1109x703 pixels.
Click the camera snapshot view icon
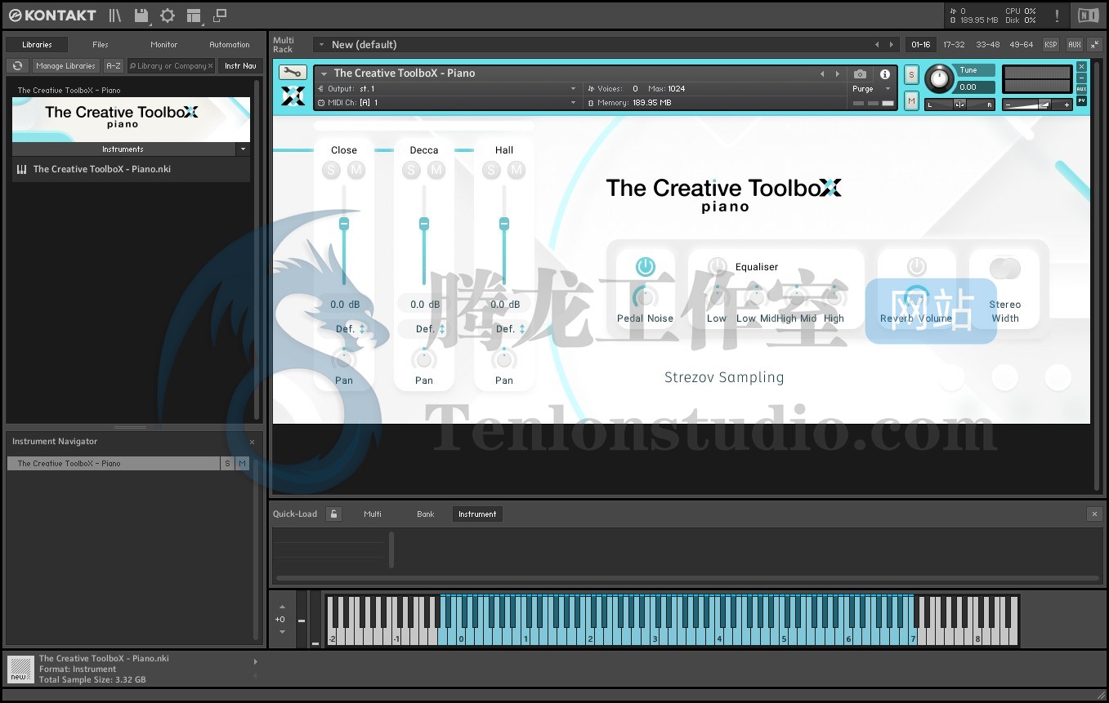[860, 73]
